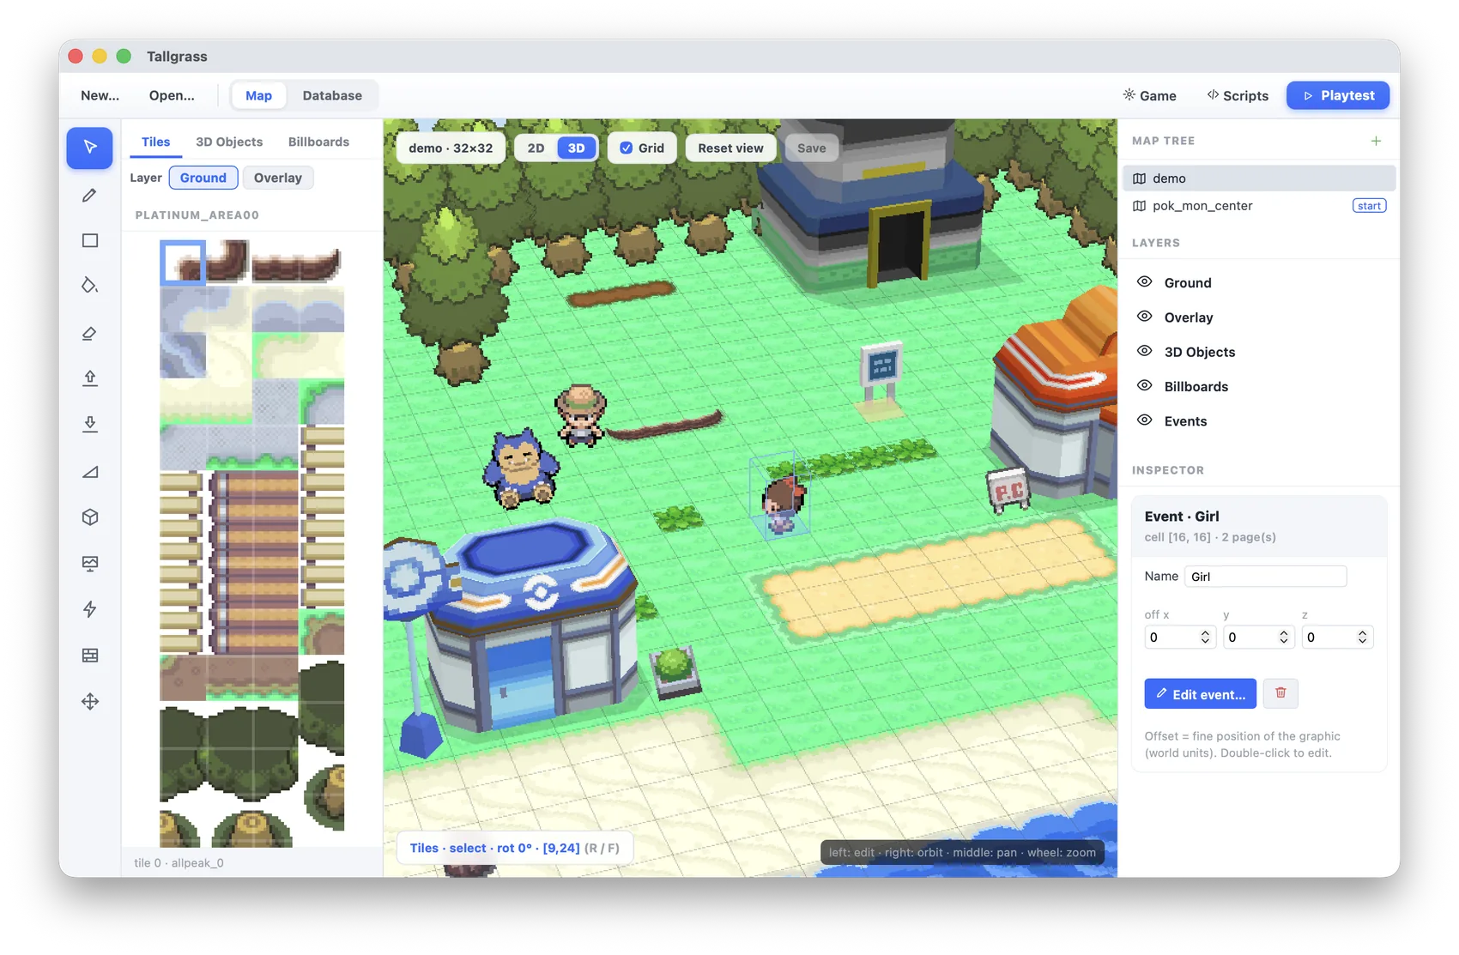Open the Game settings gear
Viewport: 1459px width, 955px height.
[x=1149, y=95]
